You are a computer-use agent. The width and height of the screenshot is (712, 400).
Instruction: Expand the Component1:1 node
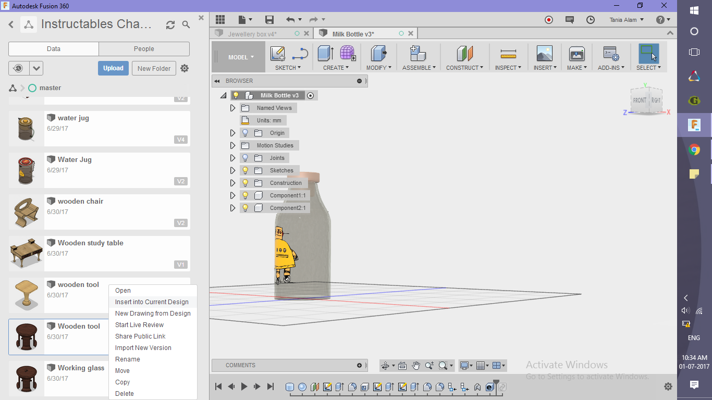coord(233,195)
